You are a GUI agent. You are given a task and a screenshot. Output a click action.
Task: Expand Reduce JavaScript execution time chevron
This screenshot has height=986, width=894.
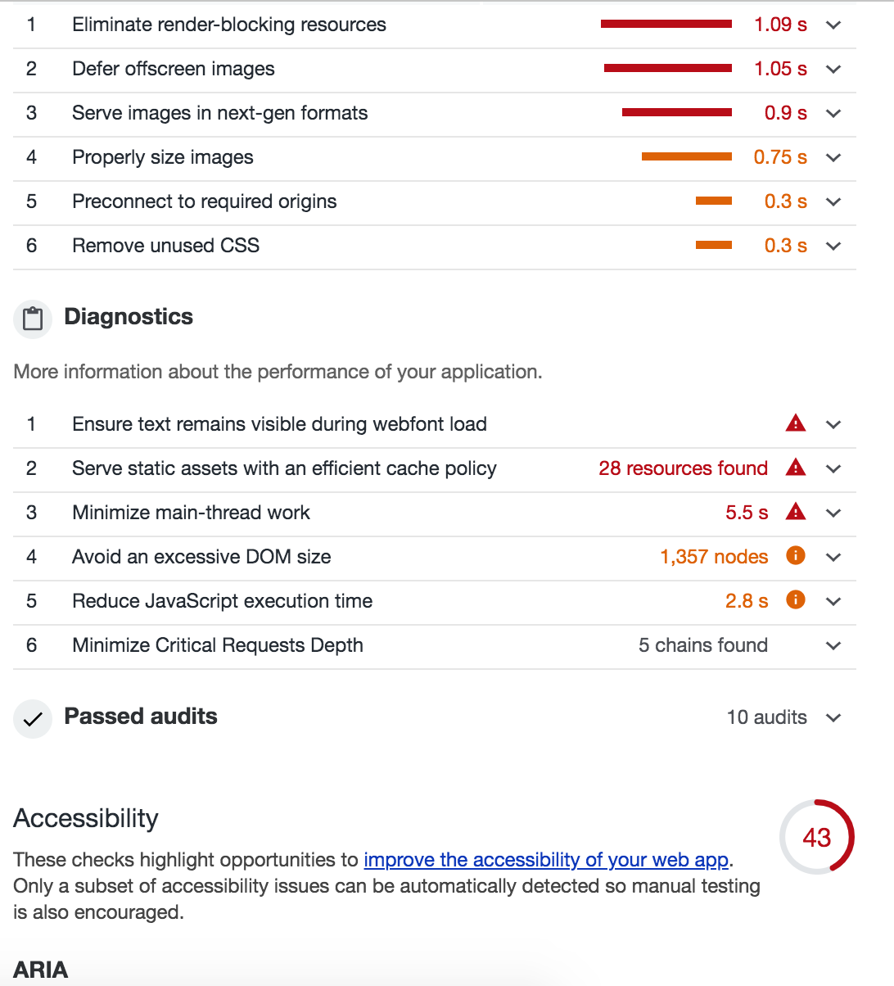[833, 602]
